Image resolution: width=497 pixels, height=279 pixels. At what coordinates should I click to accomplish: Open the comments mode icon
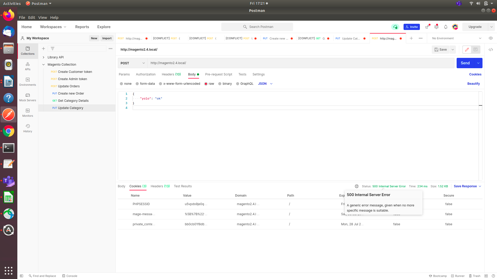pos(476,50)
